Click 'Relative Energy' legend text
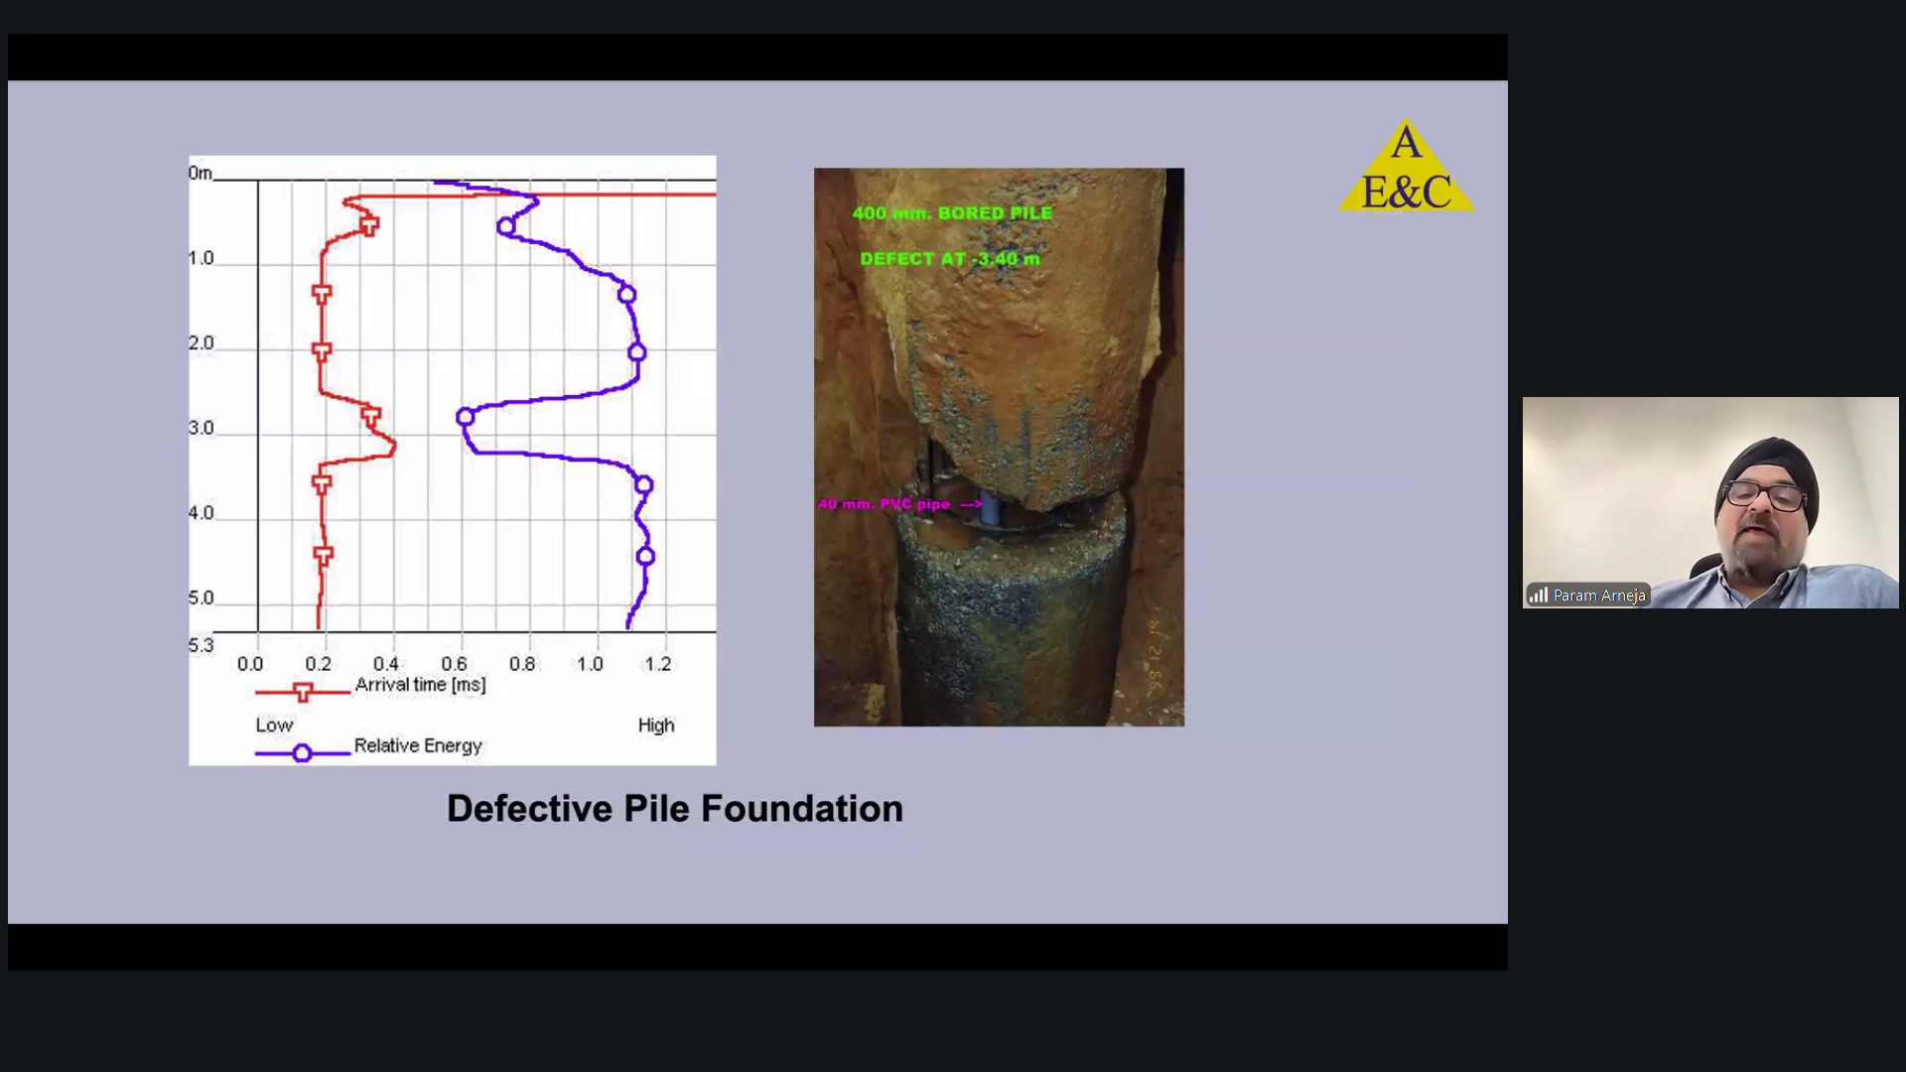The width and height of the screenshot is (1906, 1072). pos(417,745)
